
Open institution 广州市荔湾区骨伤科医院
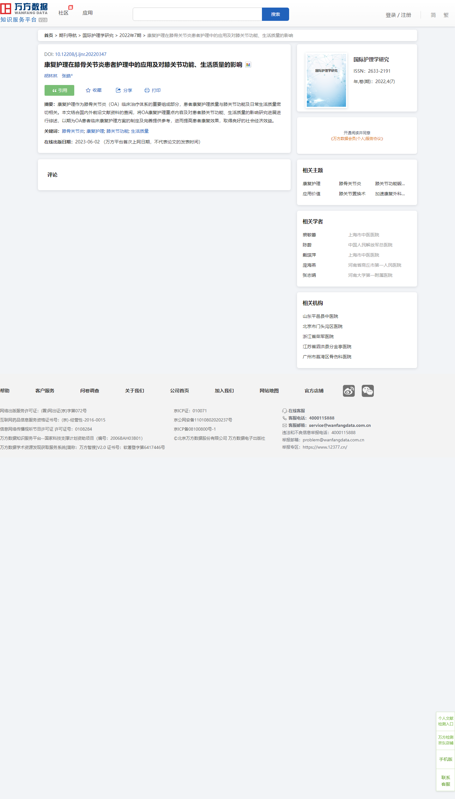(327, 357)
